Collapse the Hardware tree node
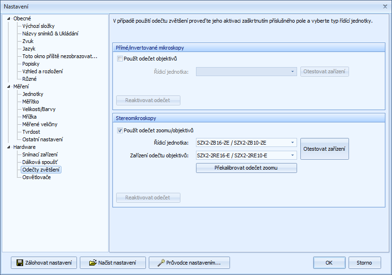392x275 pixels. pyautogui.click(x=9, y=147)
